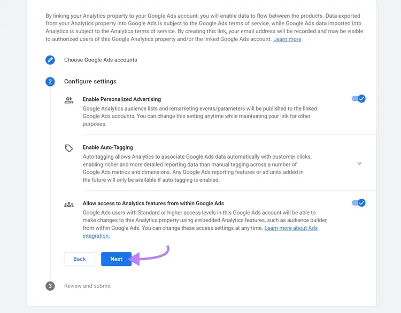This screenshot has width=401, height=313.
Task: Select the Configure settings step heading
Action: tap(90, 82)
